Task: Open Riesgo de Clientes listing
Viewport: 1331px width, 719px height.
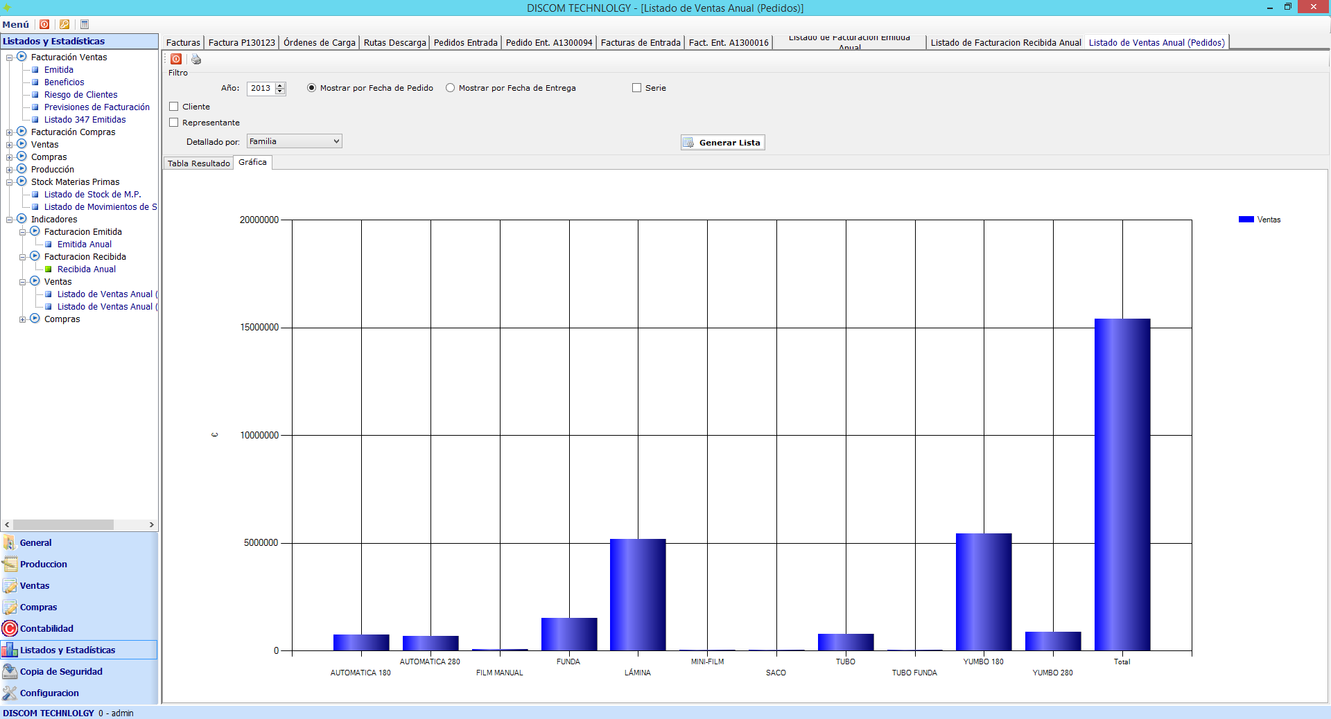Action: coord(80,95)
